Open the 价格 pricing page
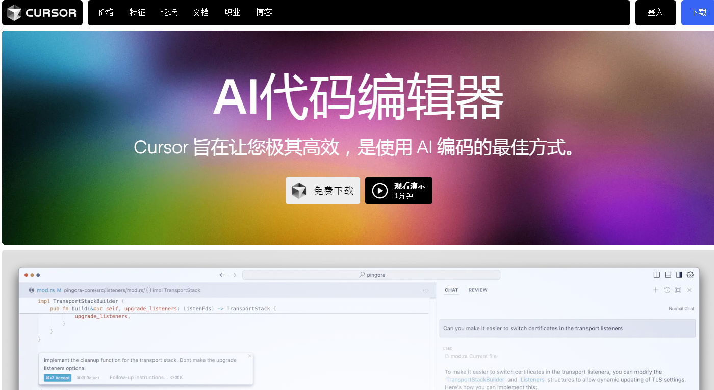The image size is (714, 390). tap(106, 13)
